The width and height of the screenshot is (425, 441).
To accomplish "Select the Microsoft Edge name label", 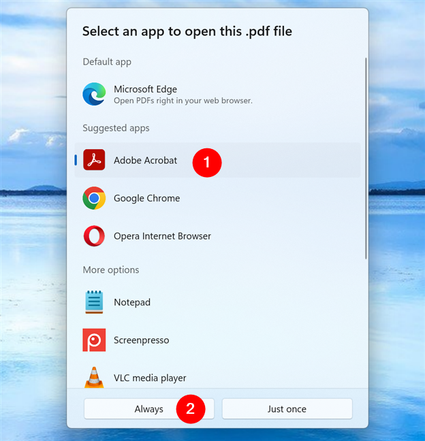I will [145, 89].
